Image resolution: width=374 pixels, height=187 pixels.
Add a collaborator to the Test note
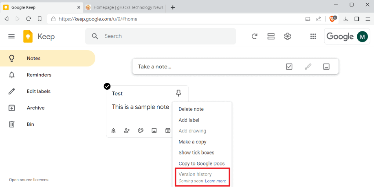pyautogui.click(x=127, y=130)
